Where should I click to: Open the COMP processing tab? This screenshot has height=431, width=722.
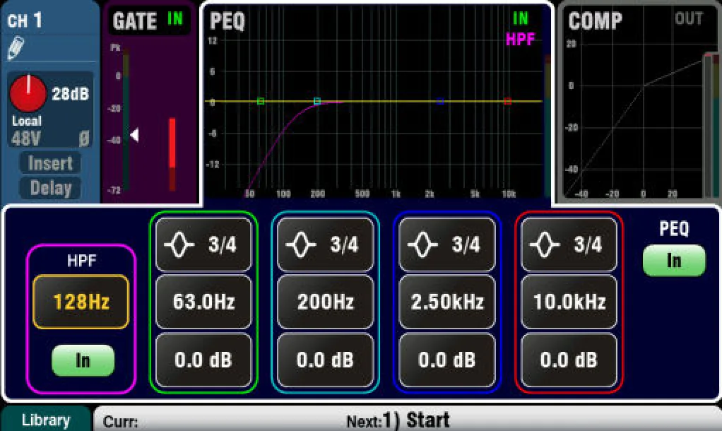click(x=596, y=20)
